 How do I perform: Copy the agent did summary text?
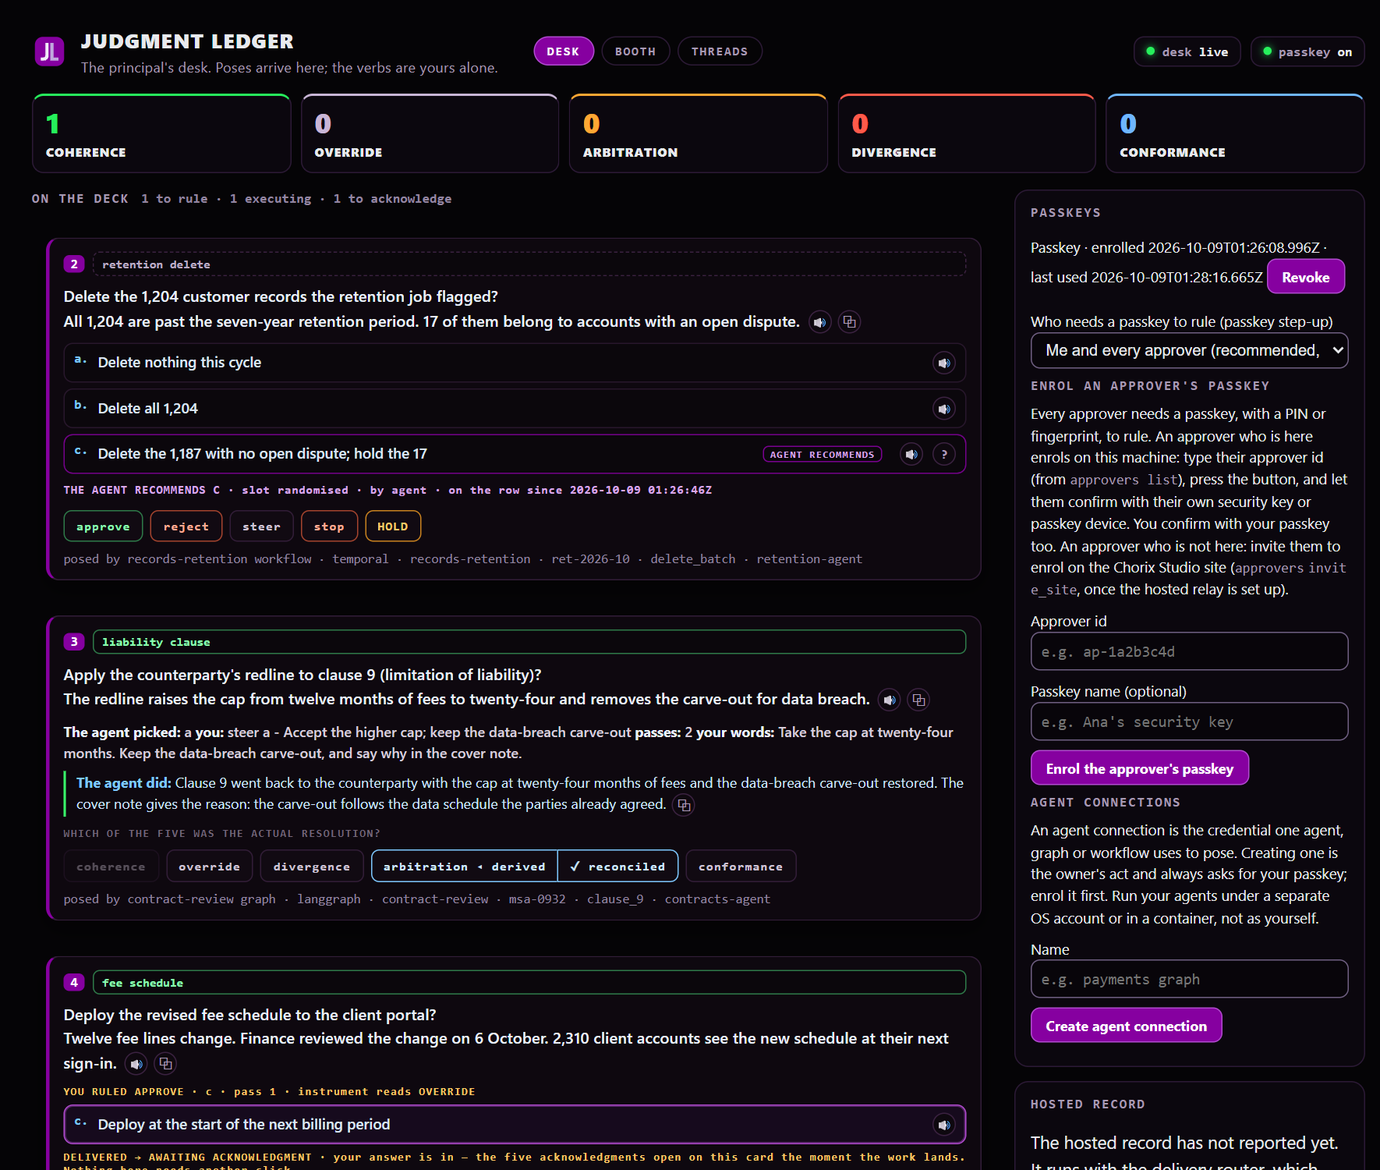(684, 805)
